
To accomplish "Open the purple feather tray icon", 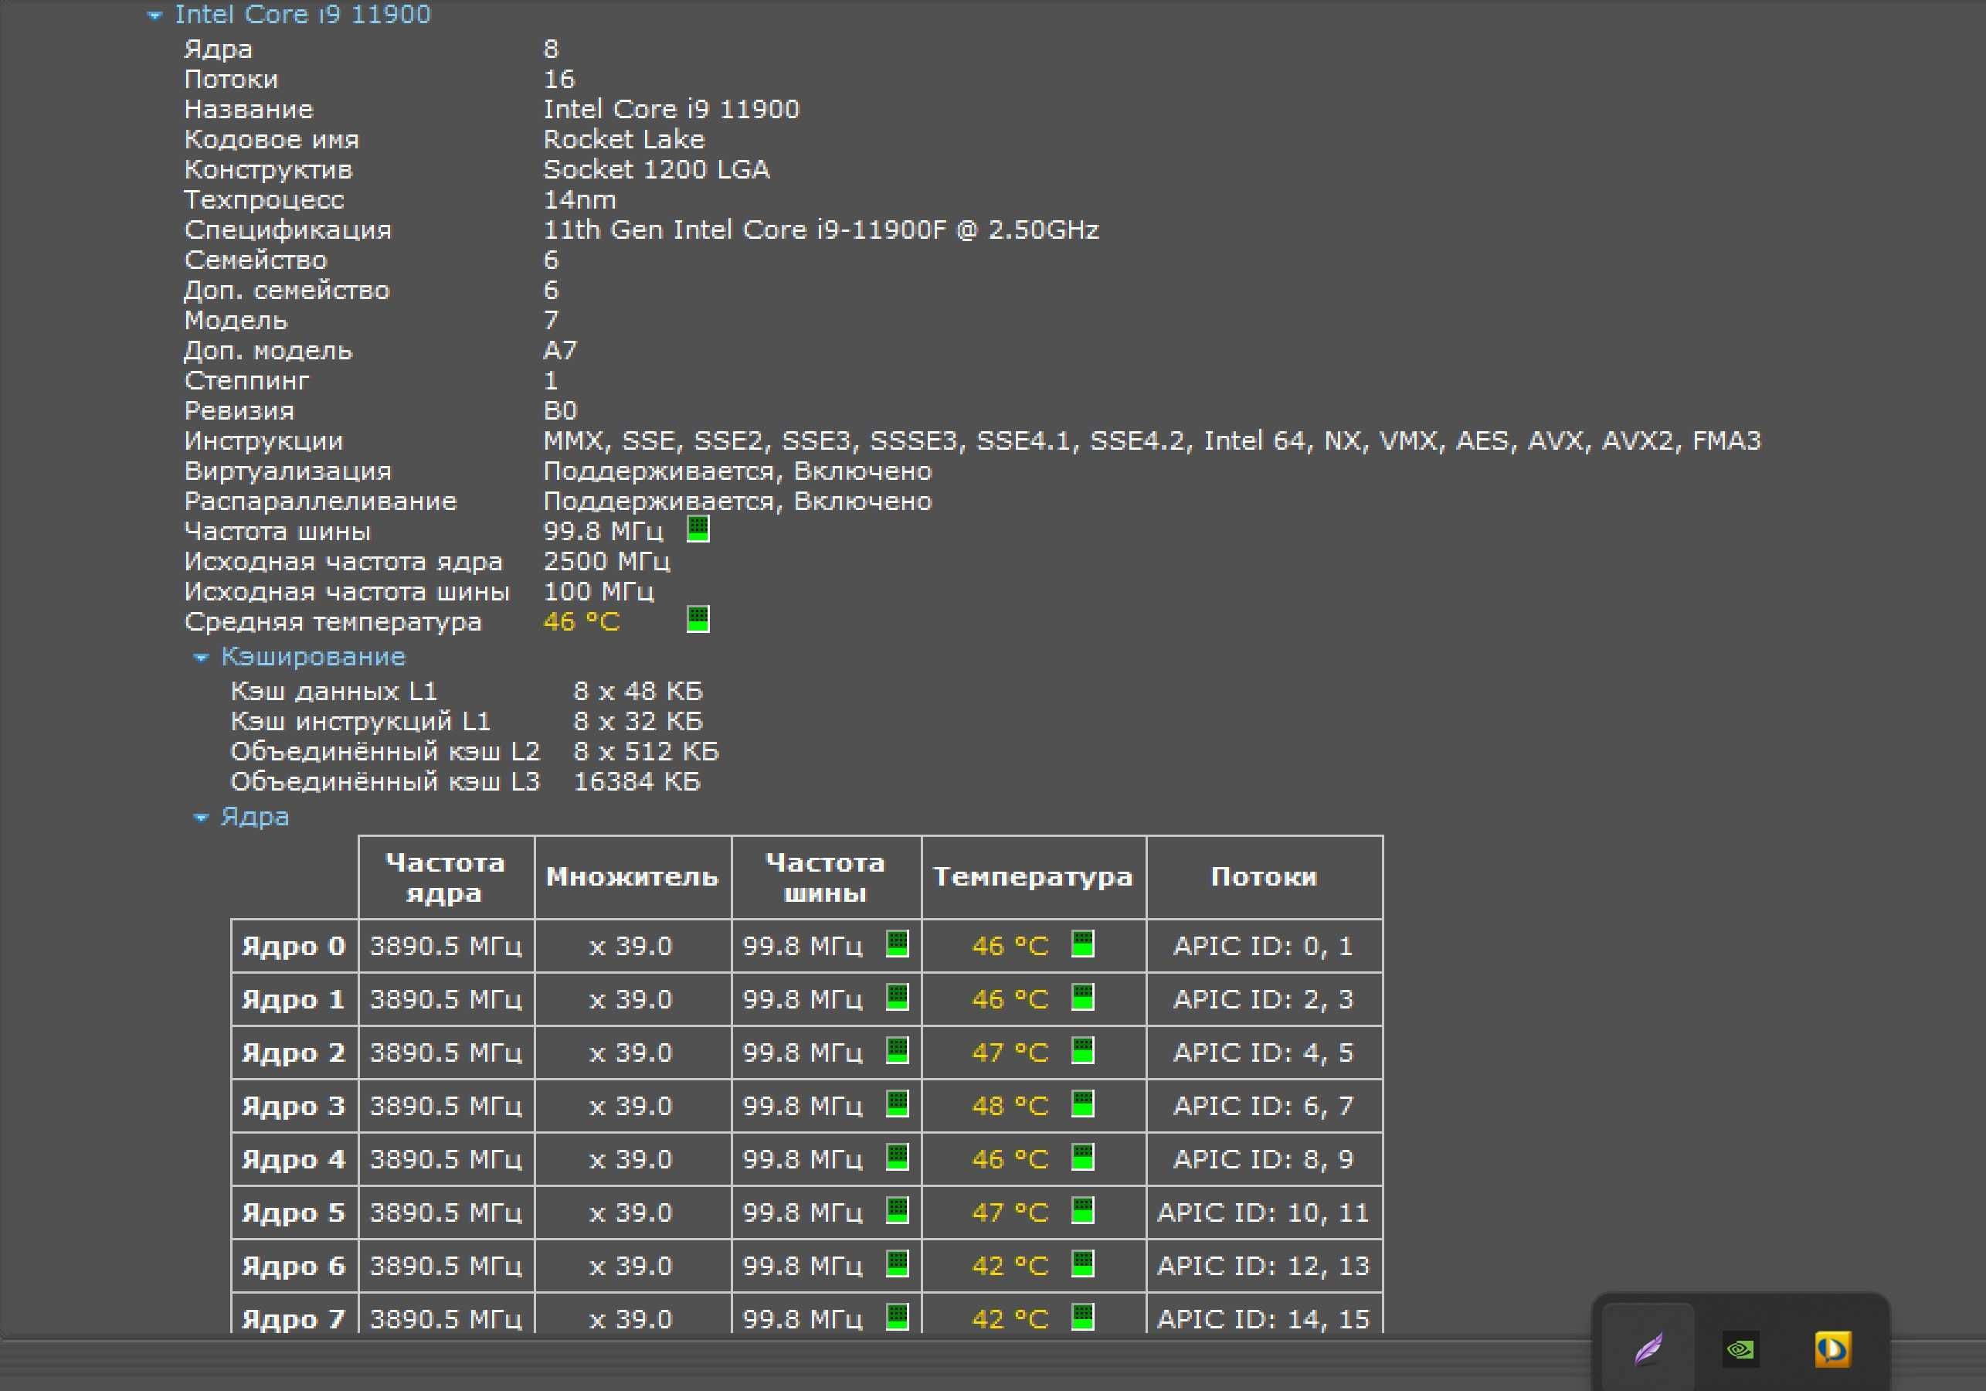I will pyautogui.click(x=1648, y=1348).
